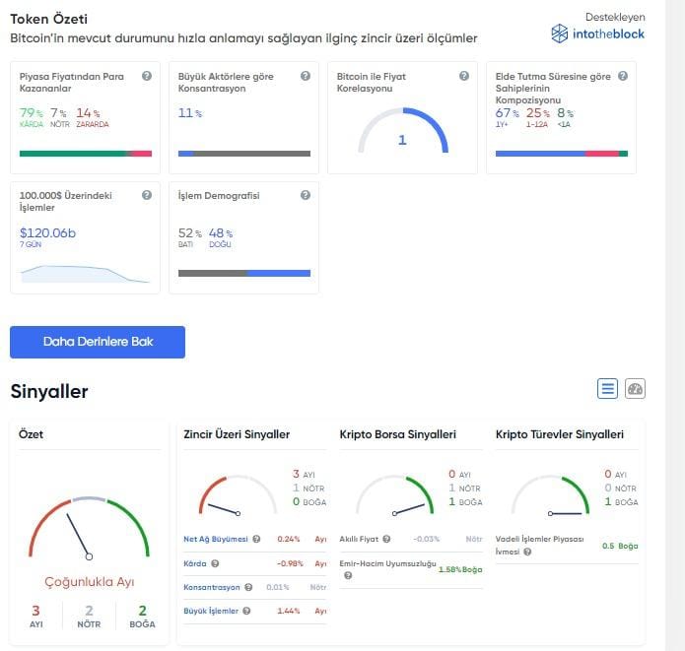Click the Kârda signal help icon
Viewport: 685px width, 651px height.
coord(215,563)
